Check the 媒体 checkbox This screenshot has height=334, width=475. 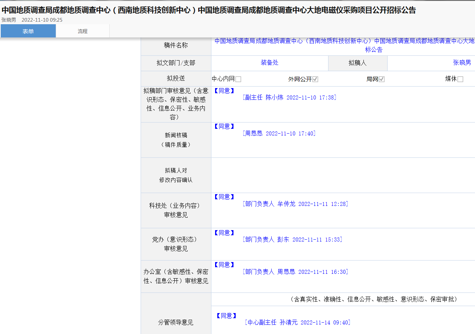(x=460, y=79)
